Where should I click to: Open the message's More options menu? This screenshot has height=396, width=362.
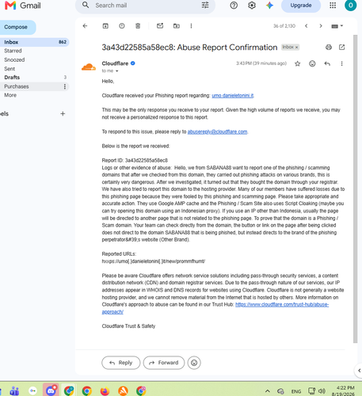coord(341,63)
